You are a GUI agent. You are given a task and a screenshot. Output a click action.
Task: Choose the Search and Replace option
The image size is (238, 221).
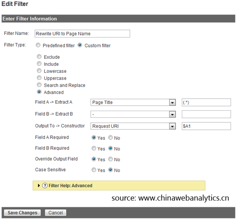click(x=39, y=85)
